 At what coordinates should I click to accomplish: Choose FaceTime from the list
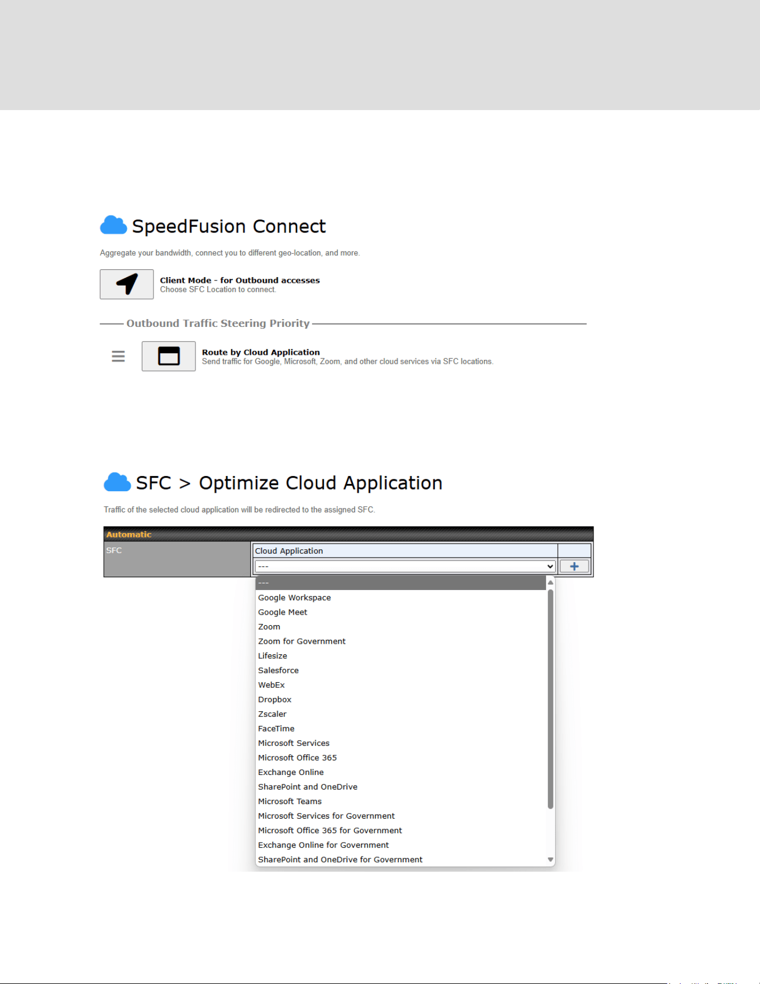400,728
